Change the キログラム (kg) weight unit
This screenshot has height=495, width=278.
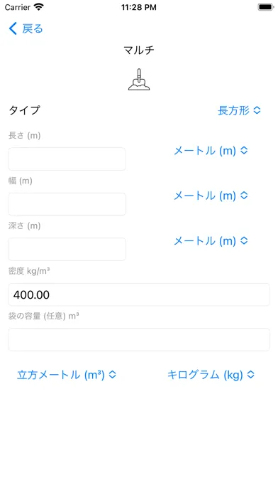coord(211,375)
